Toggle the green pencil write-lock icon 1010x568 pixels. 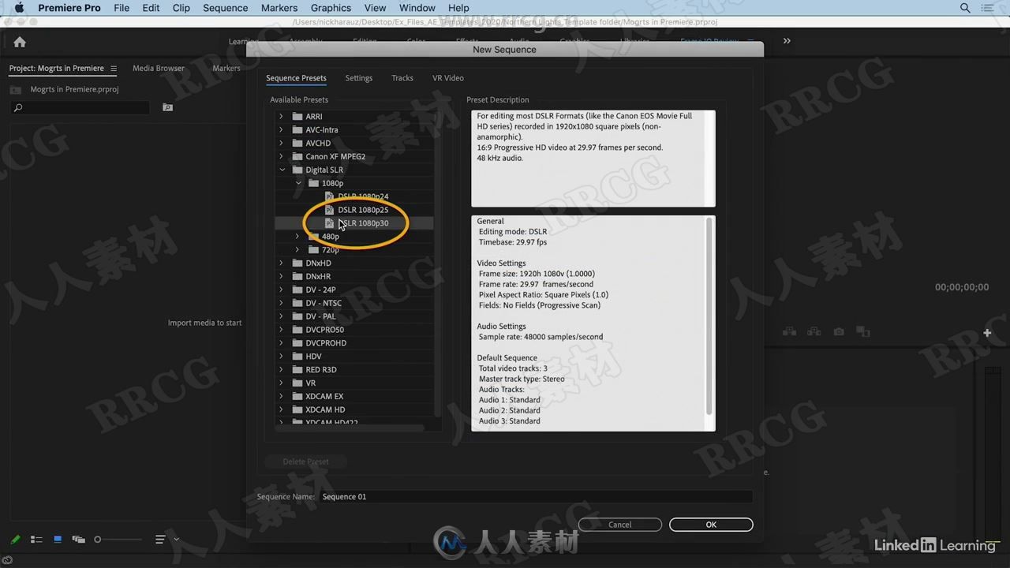[x=15, y=540]
